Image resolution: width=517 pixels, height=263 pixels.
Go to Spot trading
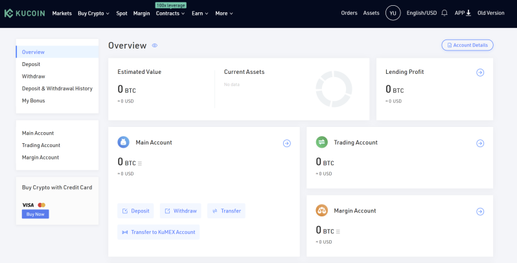coord(122,13)
